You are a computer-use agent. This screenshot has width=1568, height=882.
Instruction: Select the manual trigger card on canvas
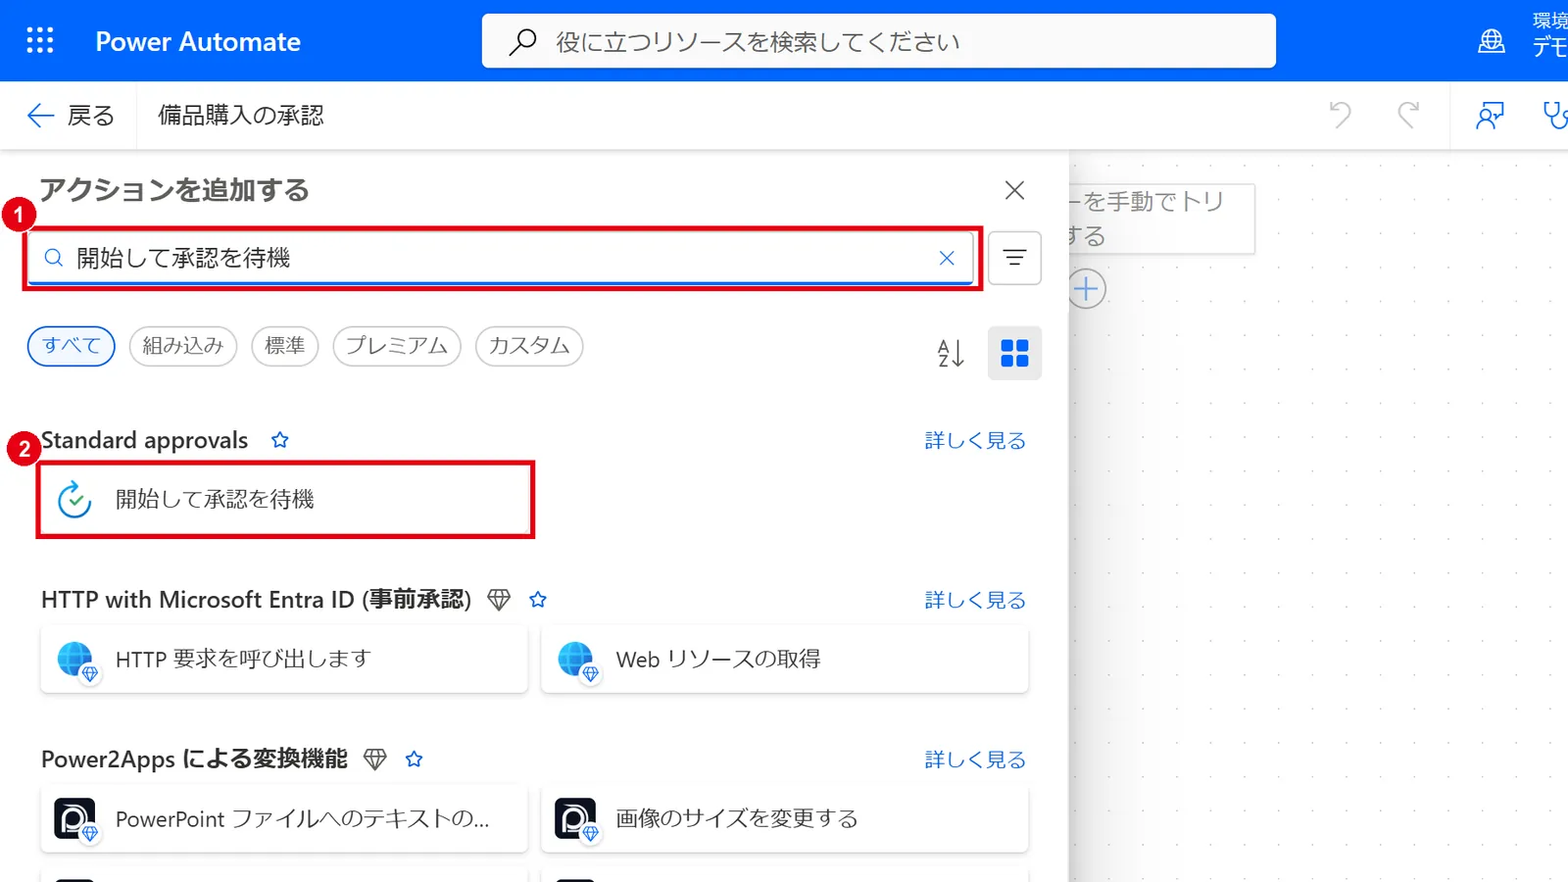[1161, 219]
